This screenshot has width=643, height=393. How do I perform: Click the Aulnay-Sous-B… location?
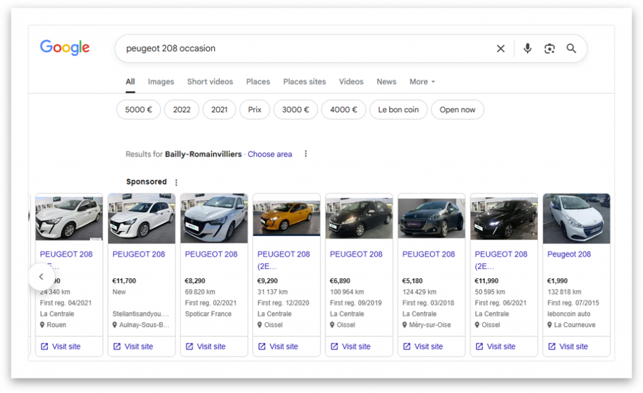[x=144, y=325]
